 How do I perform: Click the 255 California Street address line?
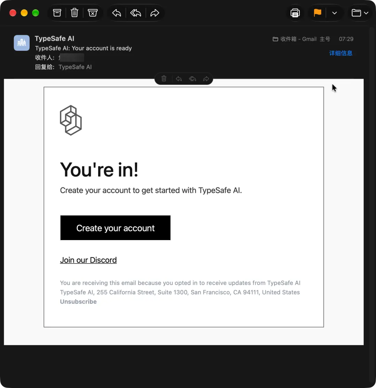tap(180, 292)
